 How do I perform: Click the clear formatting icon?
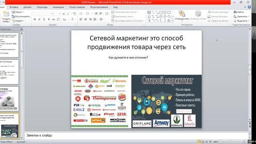click(74, 14)
